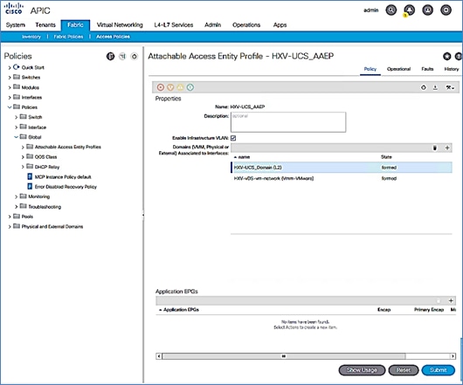Click the third Policies panel toolbar icon

tap(135, 56)
